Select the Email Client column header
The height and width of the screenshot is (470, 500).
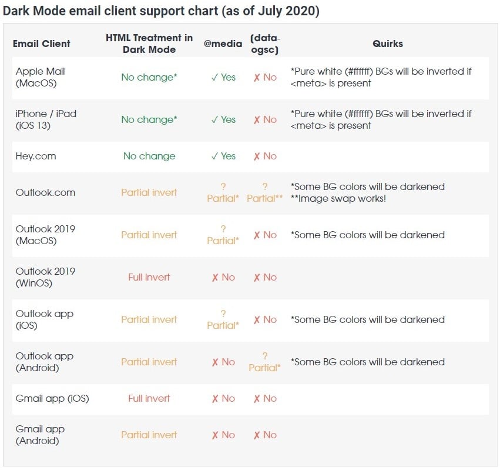tap(42, 44)
